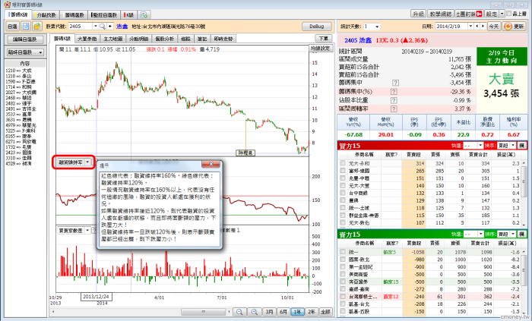Click the stock code search magnifier
Viewport: 532px width, 321px height.
102,26
